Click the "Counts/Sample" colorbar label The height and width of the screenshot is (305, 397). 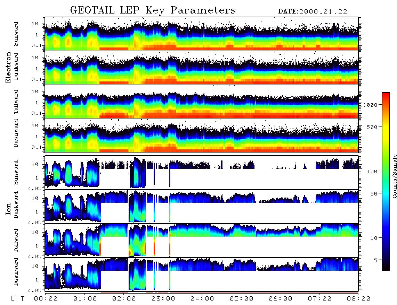point(394,176)
